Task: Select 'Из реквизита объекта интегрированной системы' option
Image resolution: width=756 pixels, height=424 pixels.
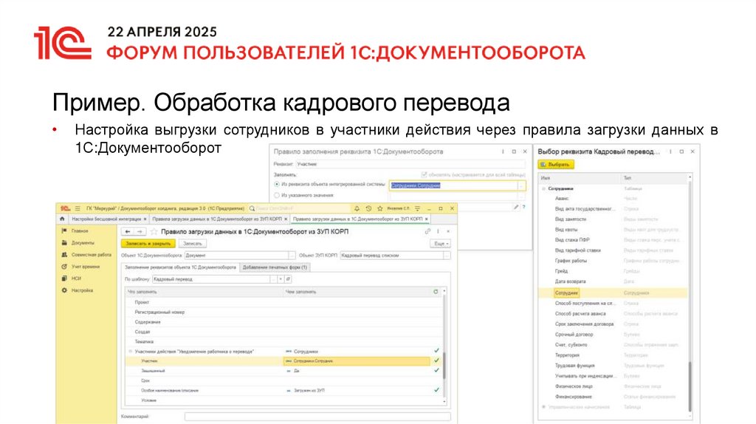Action: pos(277,184)
